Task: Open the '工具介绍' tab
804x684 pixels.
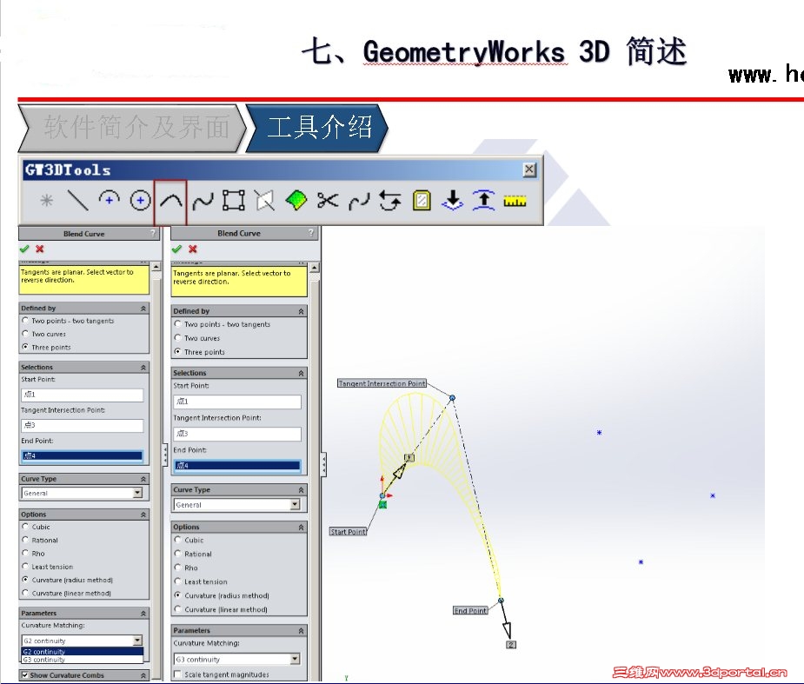Action: [318, 128]
